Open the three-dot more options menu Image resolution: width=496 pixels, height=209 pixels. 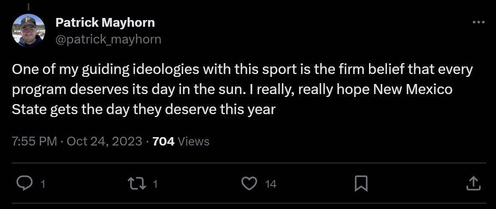coord(478,23)
